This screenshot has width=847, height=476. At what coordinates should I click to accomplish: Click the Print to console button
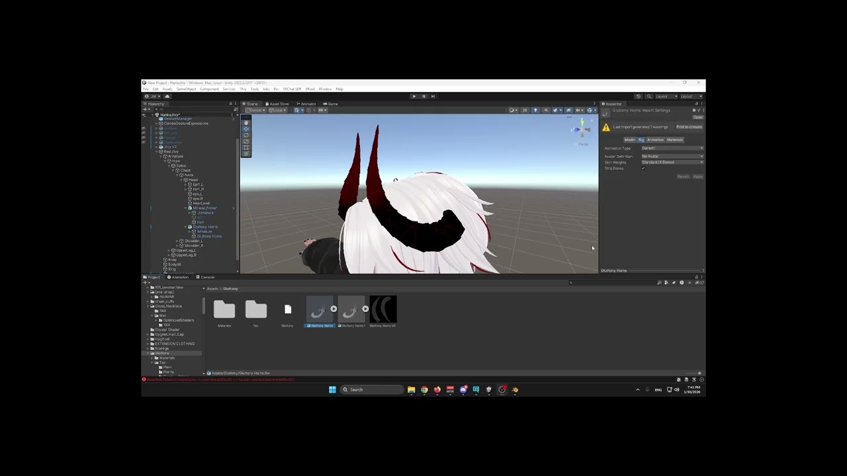[690, 127]
